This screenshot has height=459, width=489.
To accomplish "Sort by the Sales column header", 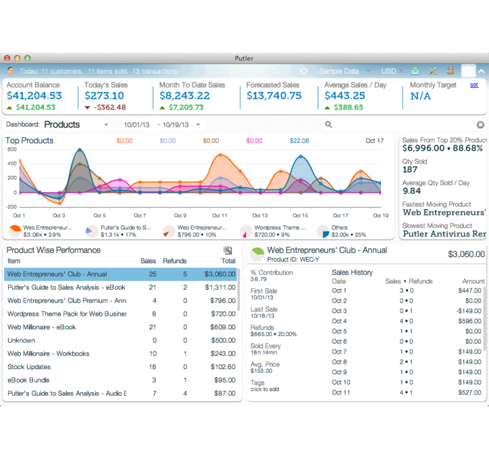I will pos(148,261).
